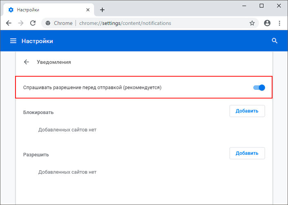Open the Настройки hamburger menu
Viewport: 288px width, 205px height.
[13, 41]
